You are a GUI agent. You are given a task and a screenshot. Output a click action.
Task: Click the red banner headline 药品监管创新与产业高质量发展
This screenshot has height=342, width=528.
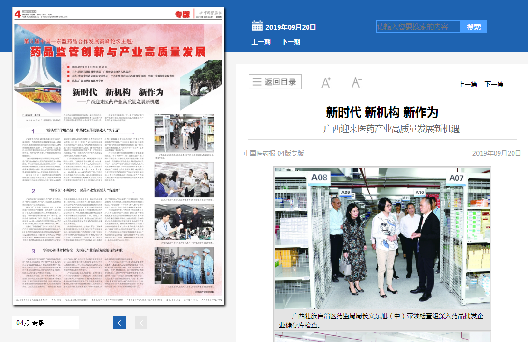tap(118, 52)
